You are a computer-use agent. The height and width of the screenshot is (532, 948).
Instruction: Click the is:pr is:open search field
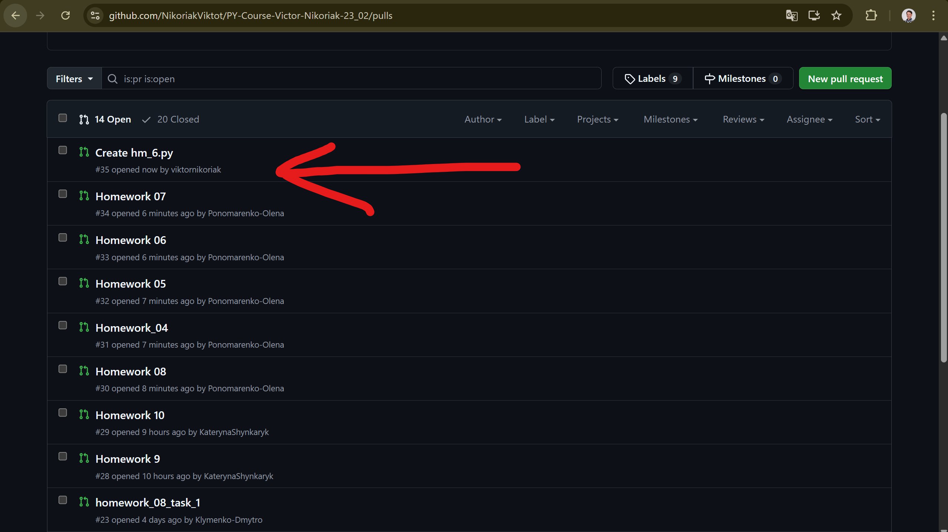point(351,78)
